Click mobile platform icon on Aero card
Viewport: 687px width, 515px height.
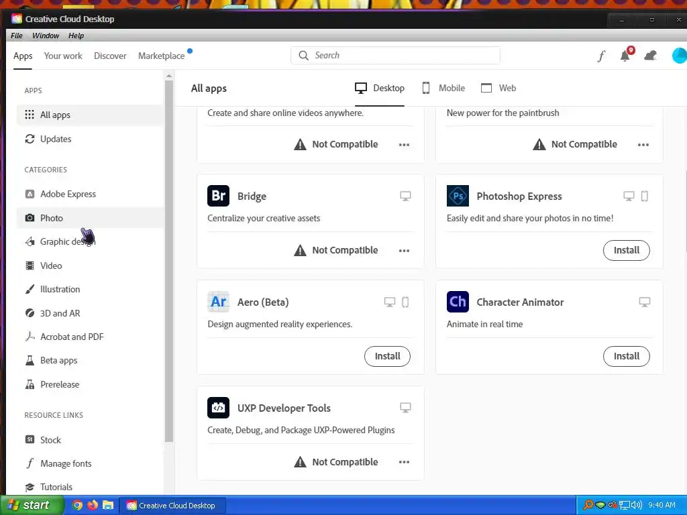coord(405,302)
